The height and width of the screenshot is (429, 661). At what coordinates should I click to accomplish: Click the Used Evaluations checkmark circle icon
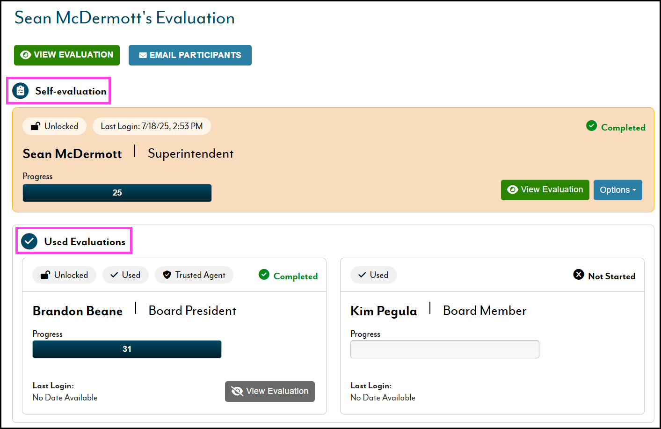pos(29,241)
